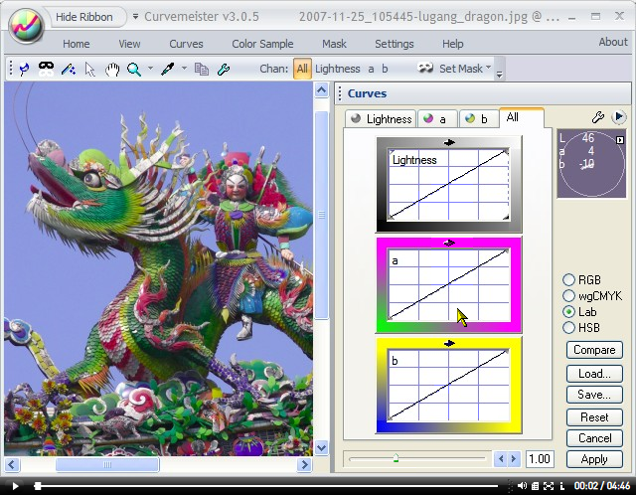This screenshot has height=495, width=636.
Task: Select the HSB radio button
Action: (568, 327)
